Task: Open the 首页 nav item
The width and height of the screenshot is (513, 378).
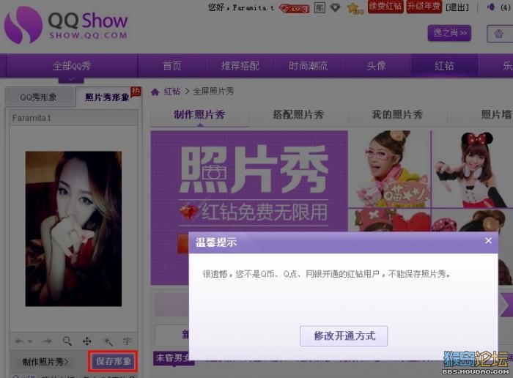Action: [x=172, y=66]
